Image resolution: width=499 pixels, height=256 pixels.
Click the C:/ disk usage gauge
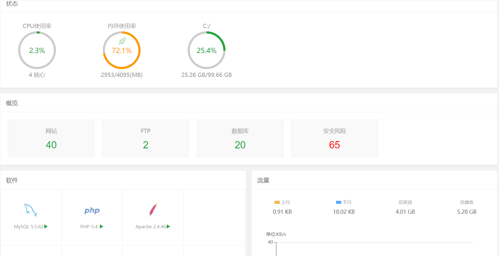(207, 50)
